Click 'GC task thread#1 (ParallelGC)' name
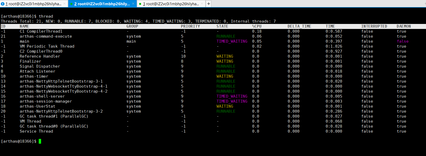 point(54,116)
